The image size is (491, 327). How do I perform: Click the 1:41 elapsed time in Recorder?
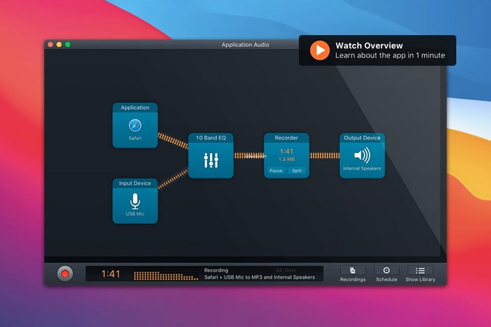coord(287,151)
